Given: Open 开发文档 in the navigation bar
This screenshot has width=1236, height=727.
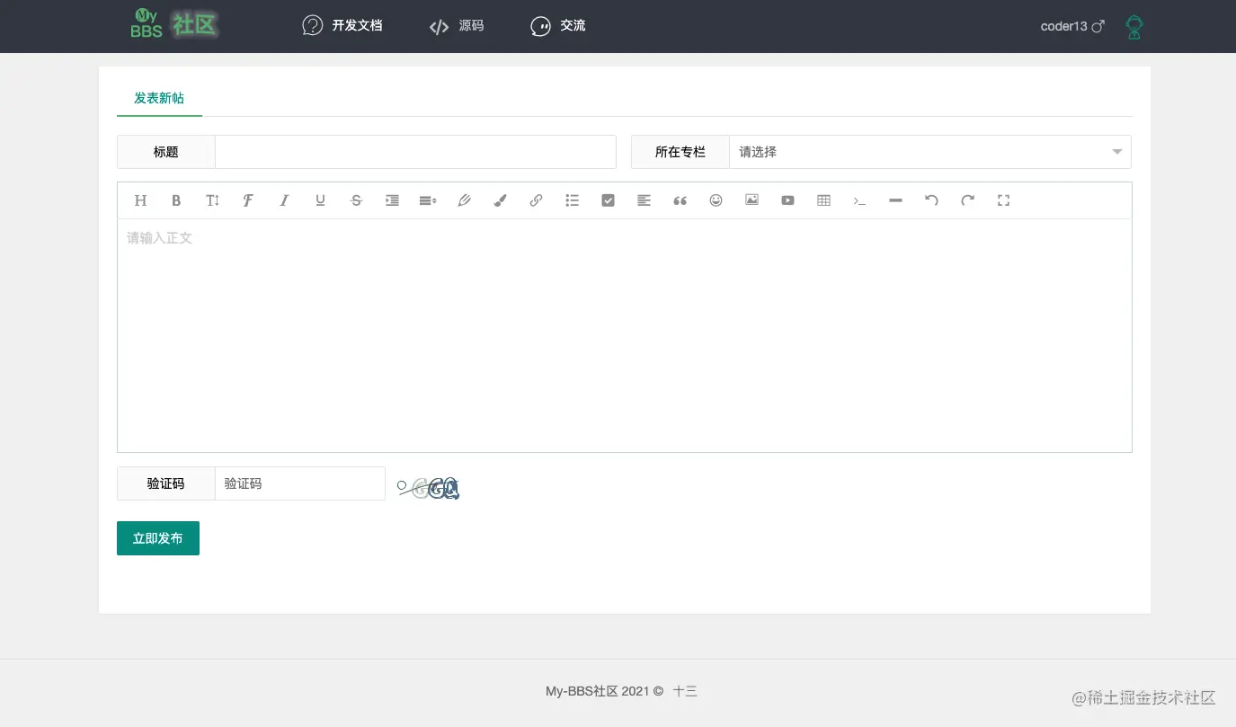Looking at the screenshot, I should 342,25.
